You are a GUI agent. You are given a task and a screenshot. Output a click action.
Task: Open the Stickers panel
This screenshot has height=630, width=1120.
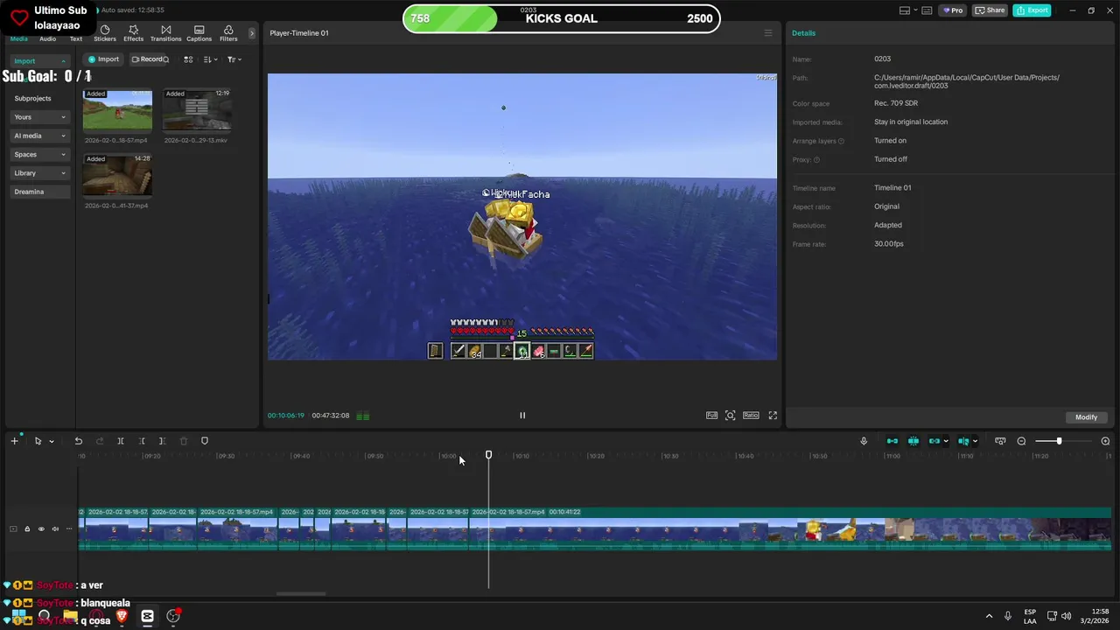pos(105,33)
